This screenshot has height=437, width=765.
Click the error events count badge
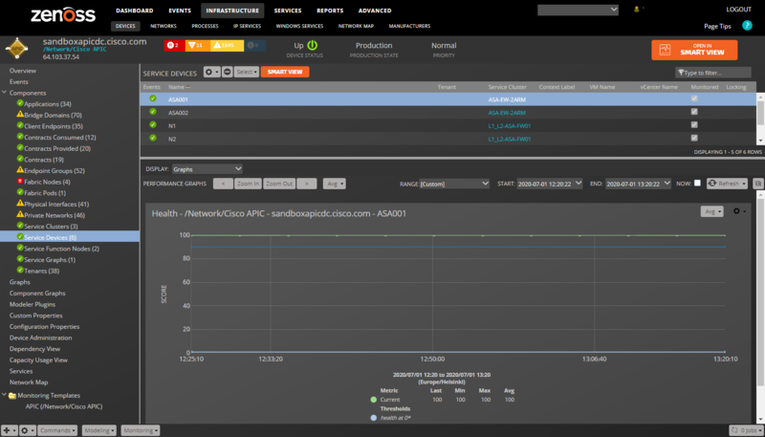[197, 45]
